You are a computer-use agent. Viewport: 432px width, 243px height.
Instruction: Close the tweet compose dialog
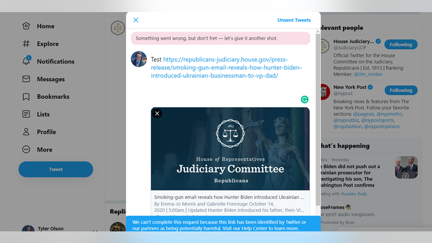point(136,20)
